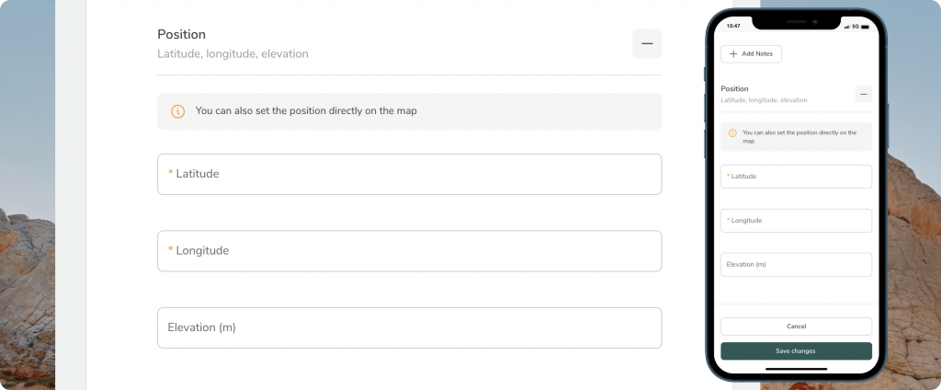Select the Latitude field on the phone

796,177
